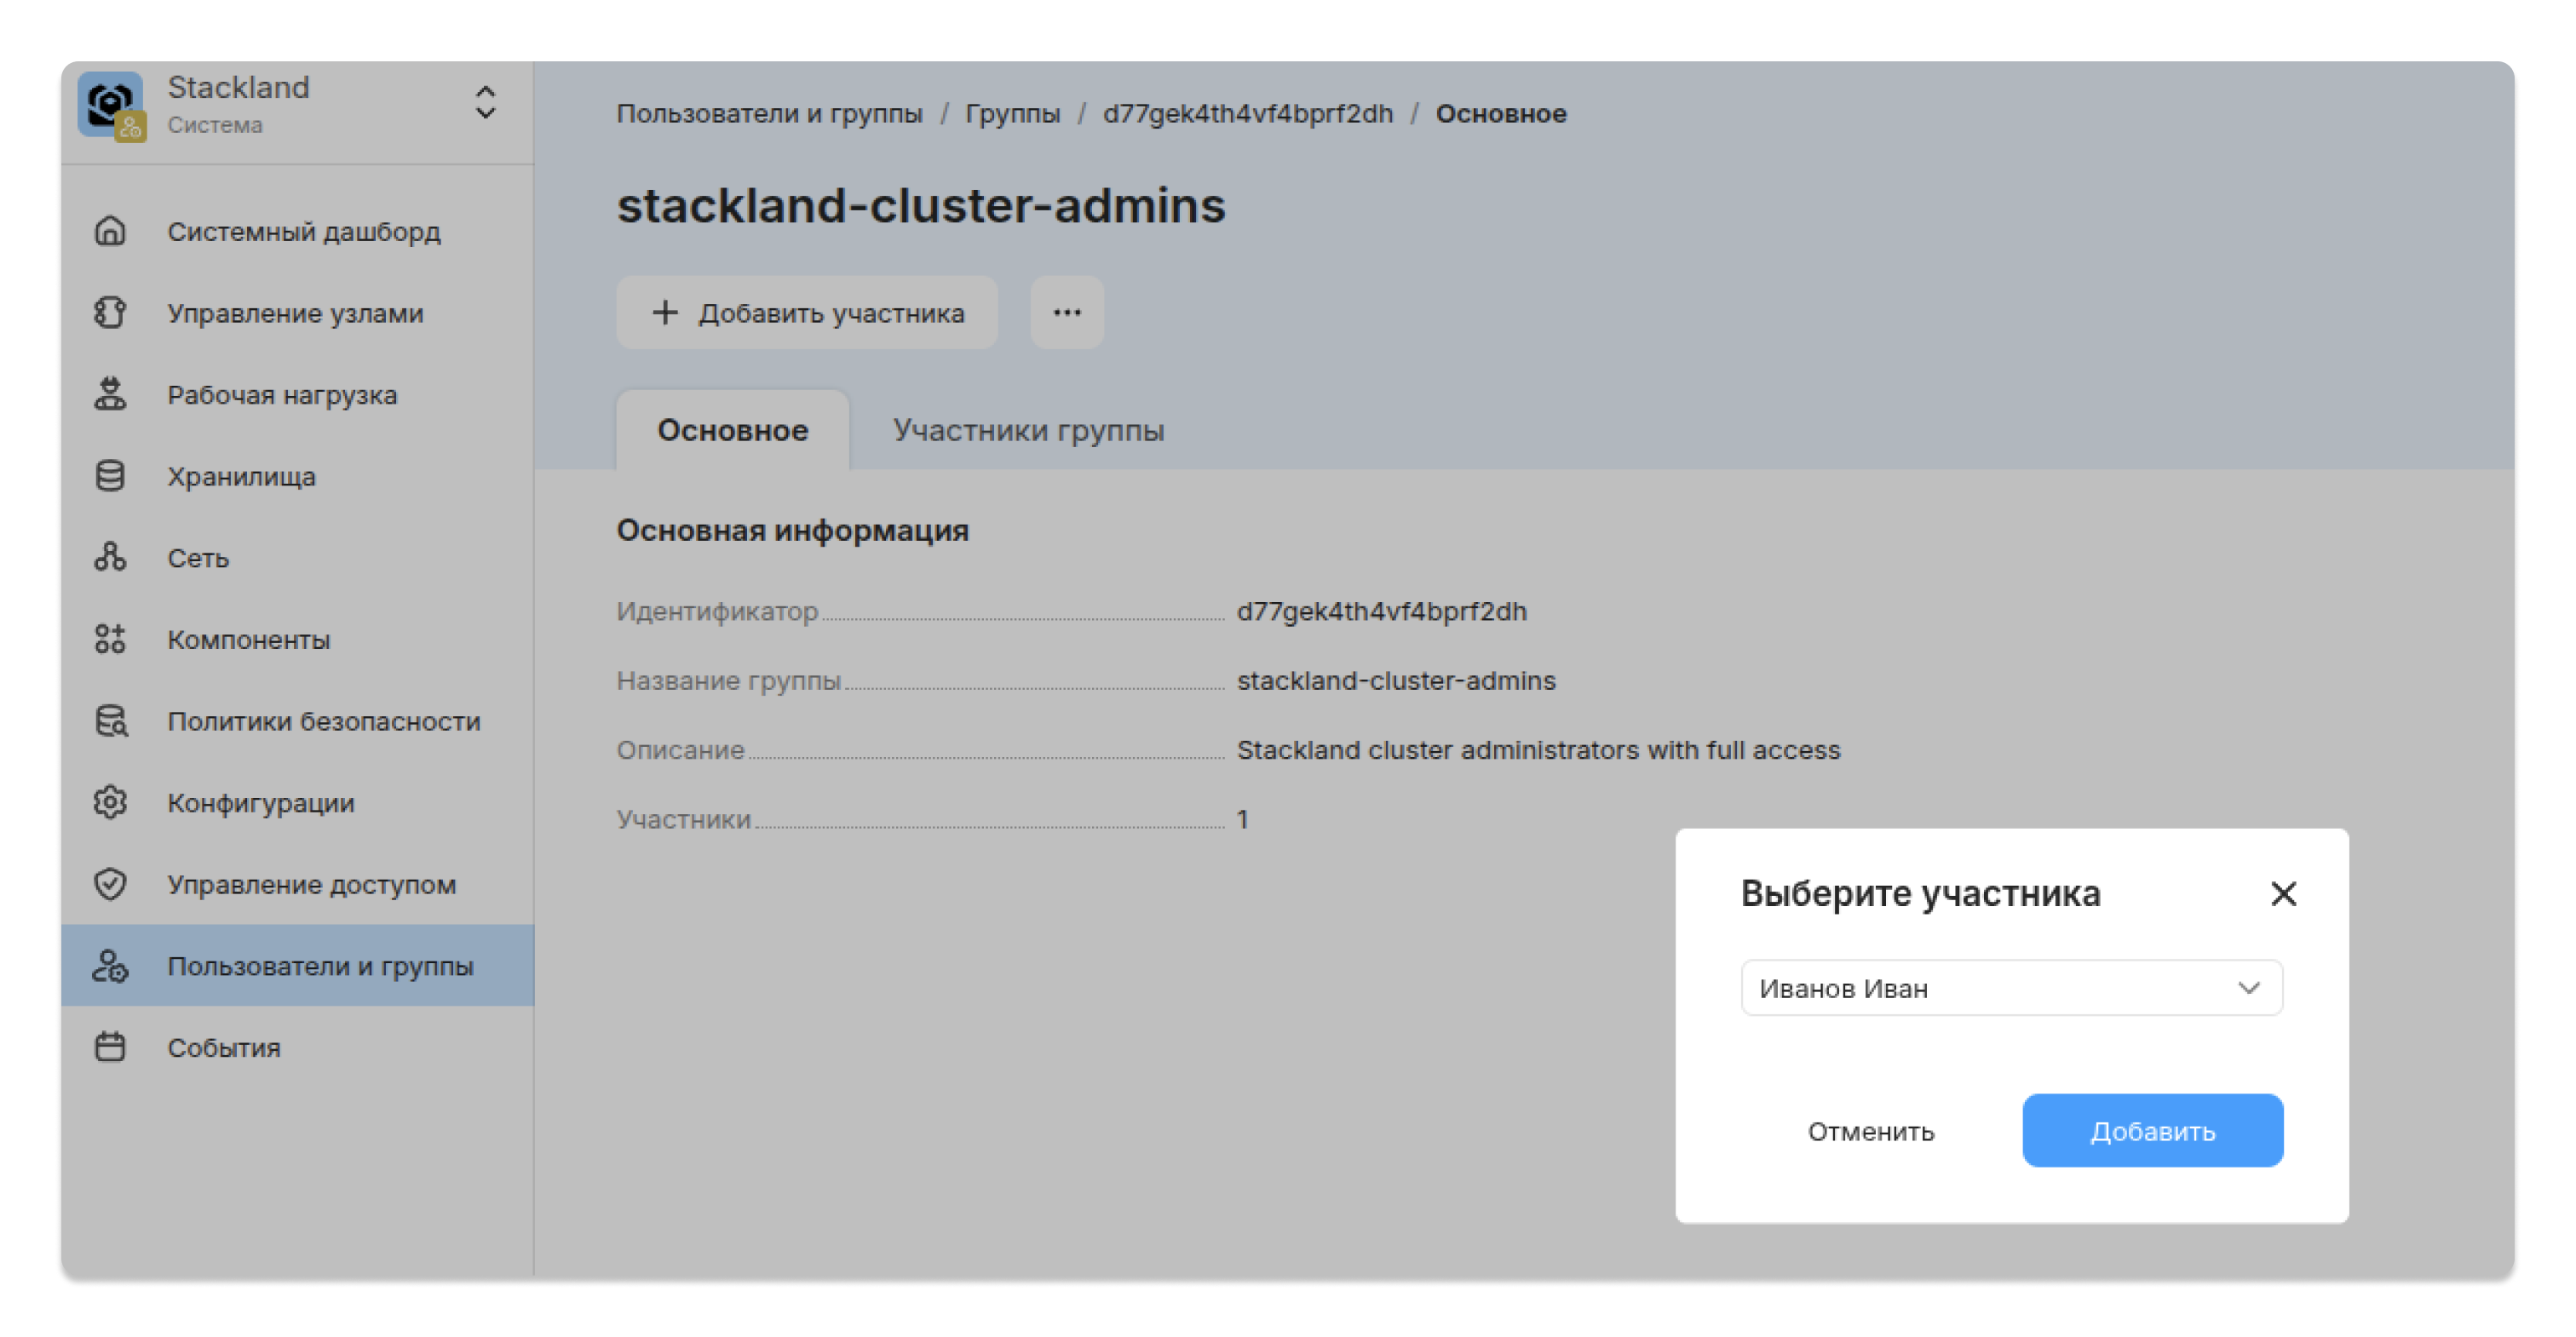Image resolution: width=2576 pixels, height=1337 pixels.
Task: Click the Политики безопасности icon
Action: (110, 721)
